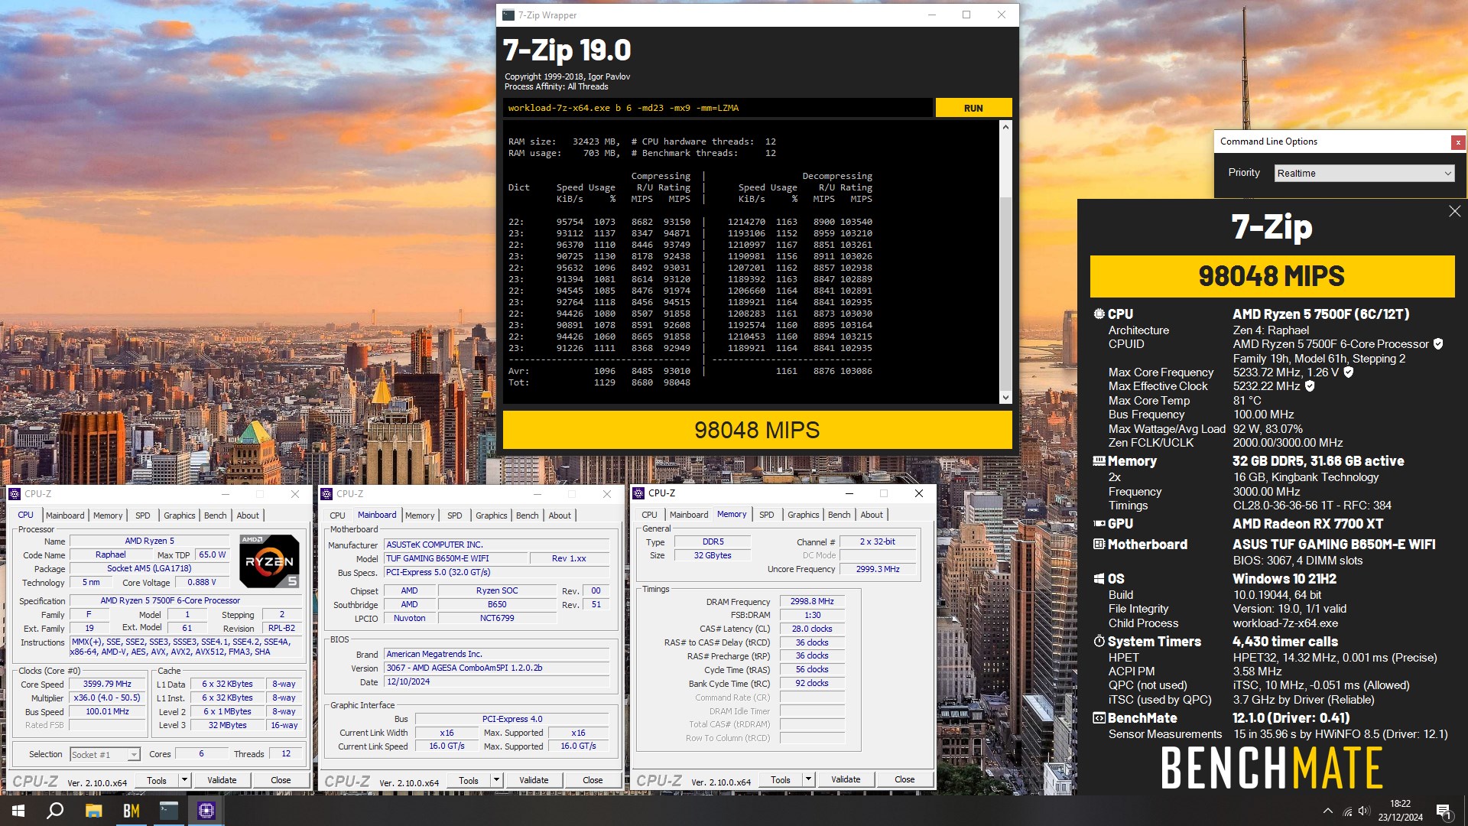Click the 7-Zip command line input field
Screen dimensions: 1468x826
(717, 108)
